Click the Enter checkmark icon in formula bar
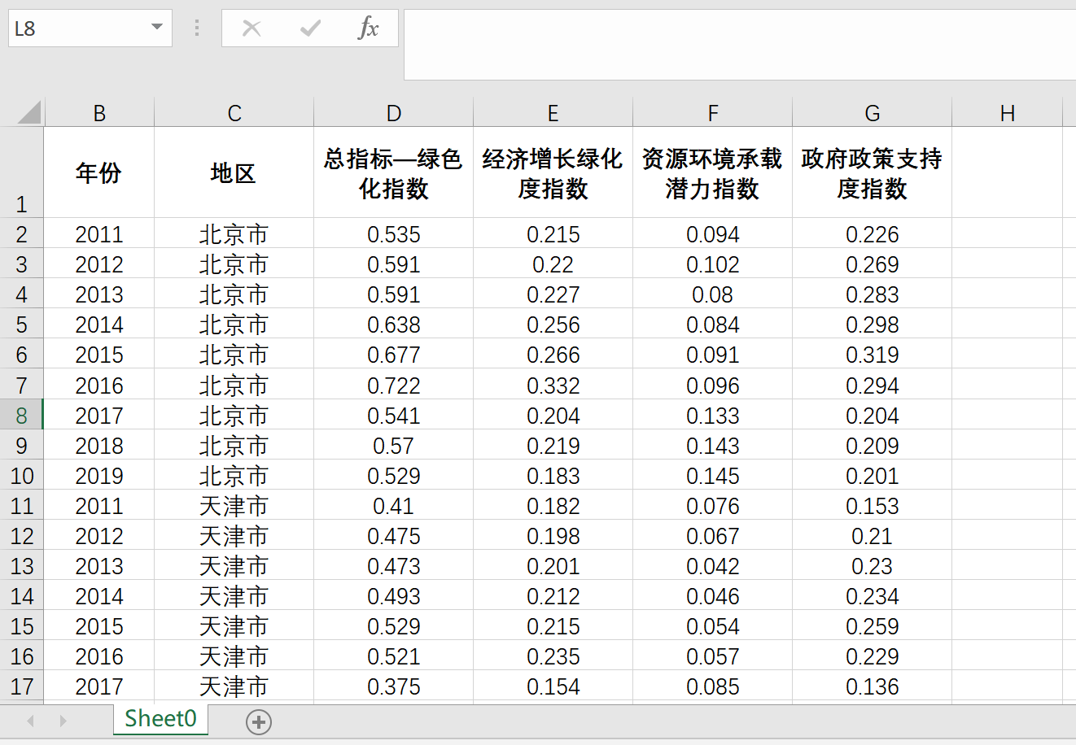The width and height of the screenshot is (1076, 745). (x=310, y=28)
